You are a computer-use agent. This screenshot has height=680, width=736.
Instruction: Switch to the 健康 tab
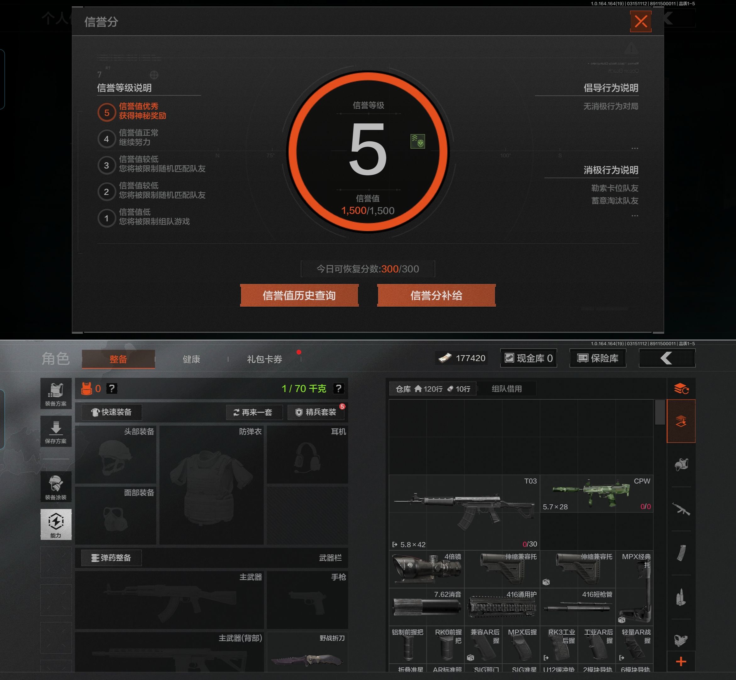tap(191, 359)
